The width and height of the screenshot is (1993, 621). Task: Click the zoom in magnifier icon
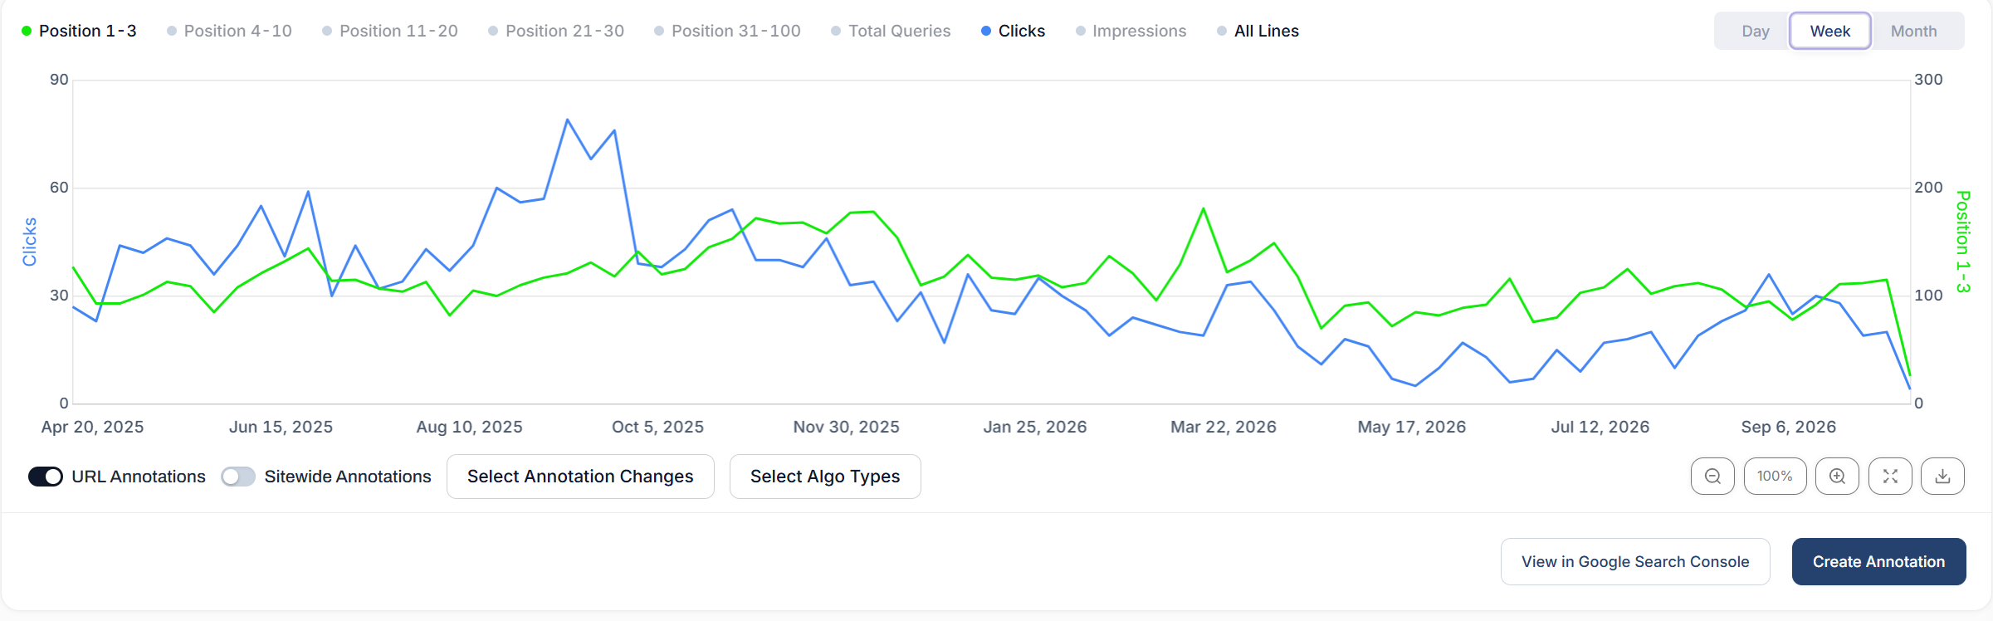pyautogui.click(x=1837, y=477)
